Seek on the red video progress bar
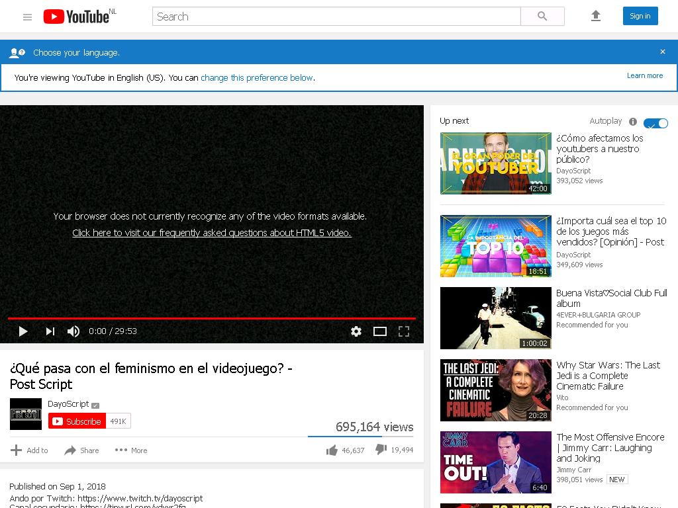The height and width of the screenshot is (508, 678). tap(212, 318)
